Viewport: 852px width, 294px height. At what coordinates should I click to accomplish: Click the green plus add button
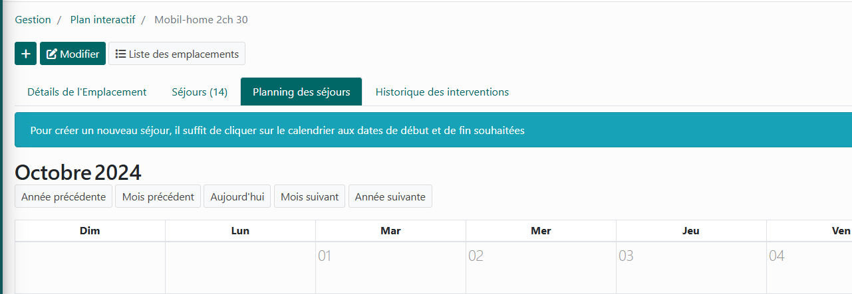point(25,54)
